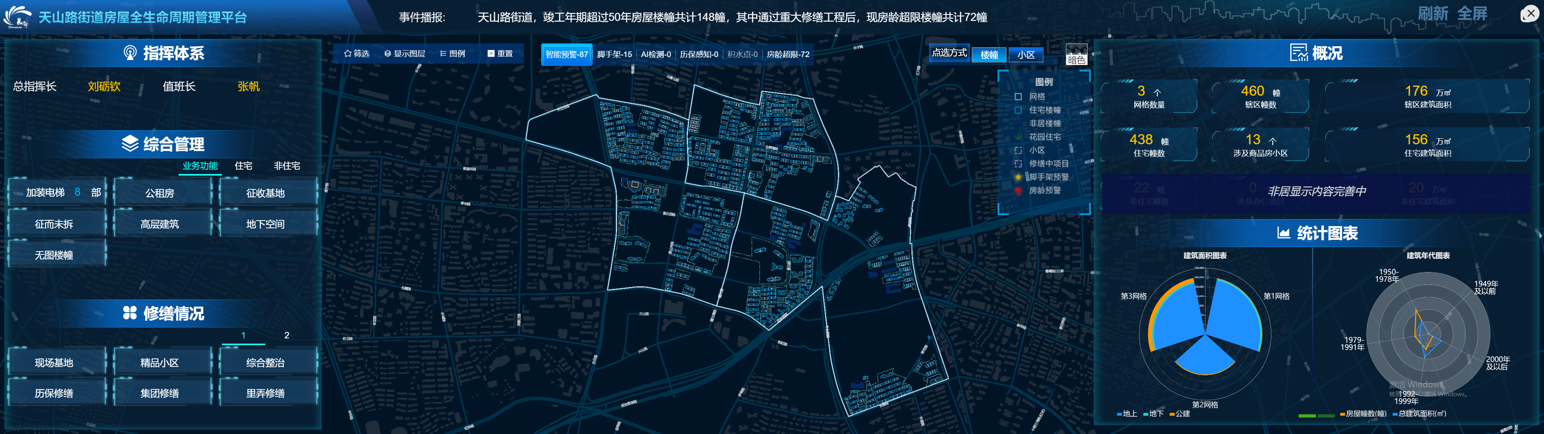Screen dimensions: 1544x434
Task: Click the commander name 刘砺钦
Action: pos(104,86)
